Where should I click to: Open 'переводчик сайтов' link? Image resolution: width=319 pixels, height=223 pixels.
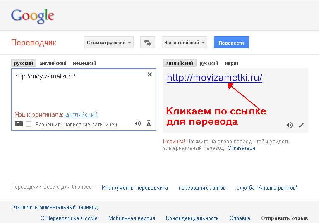(202, 187)
